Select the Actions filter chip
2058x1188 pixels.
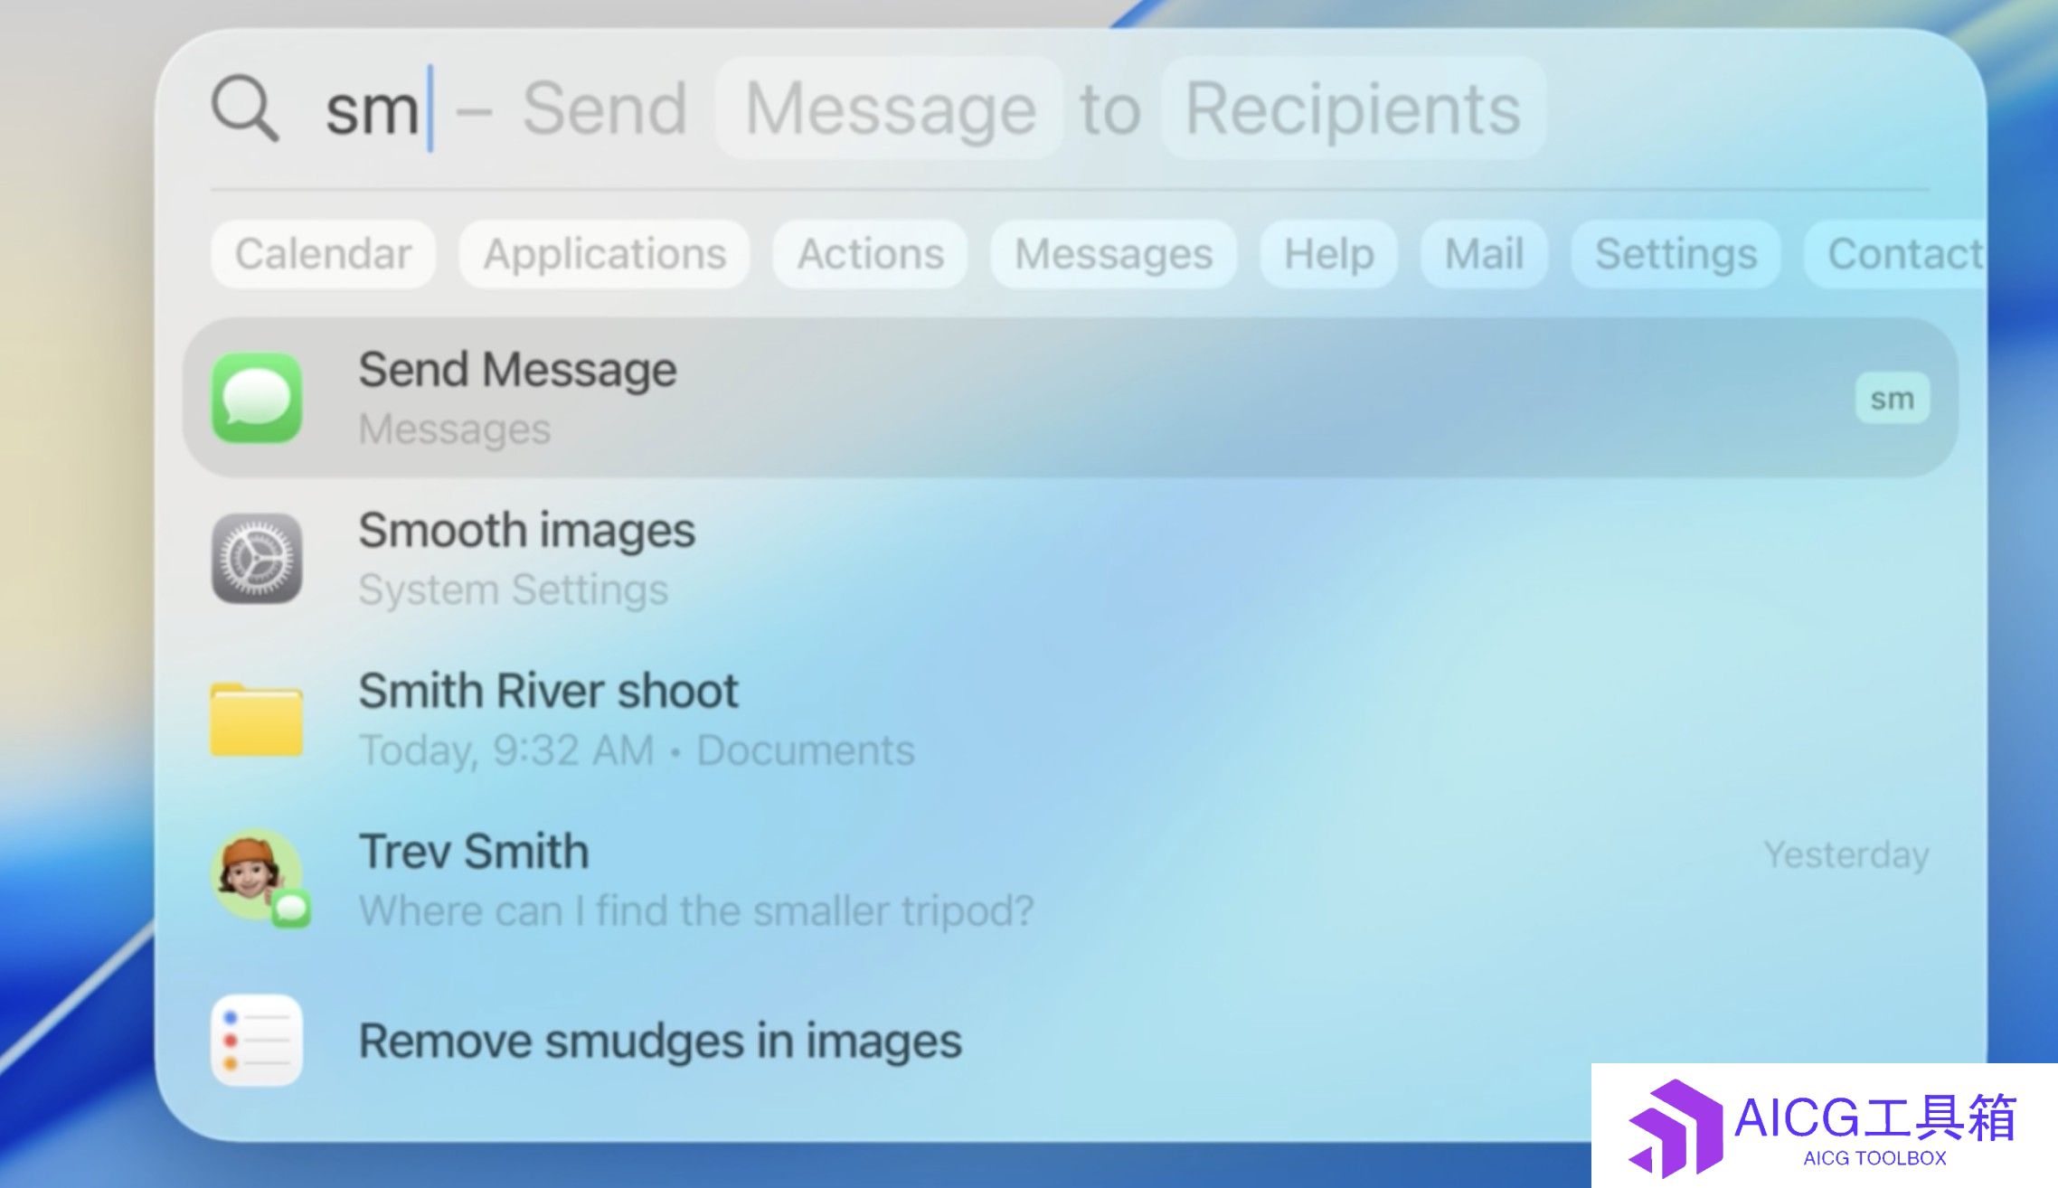point(871,254)
